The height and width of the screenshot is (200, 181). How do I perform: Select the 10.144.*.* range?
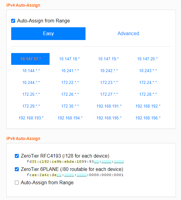[31, 71]
